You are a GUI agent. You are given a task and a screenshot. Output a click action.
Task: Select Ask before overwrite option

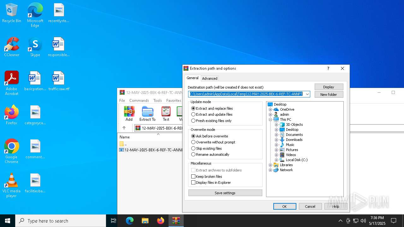[x=210, y=136]
